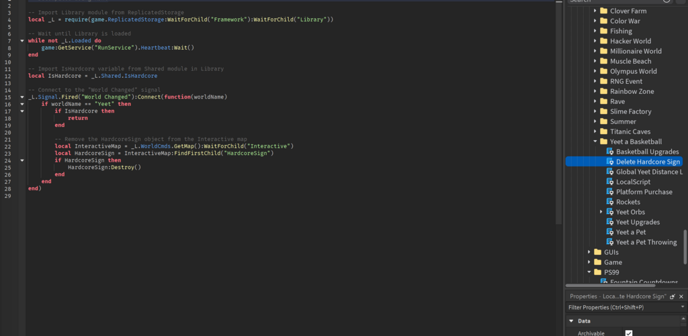Select the Yeet a Pet script icon

[x=611, y=232]
